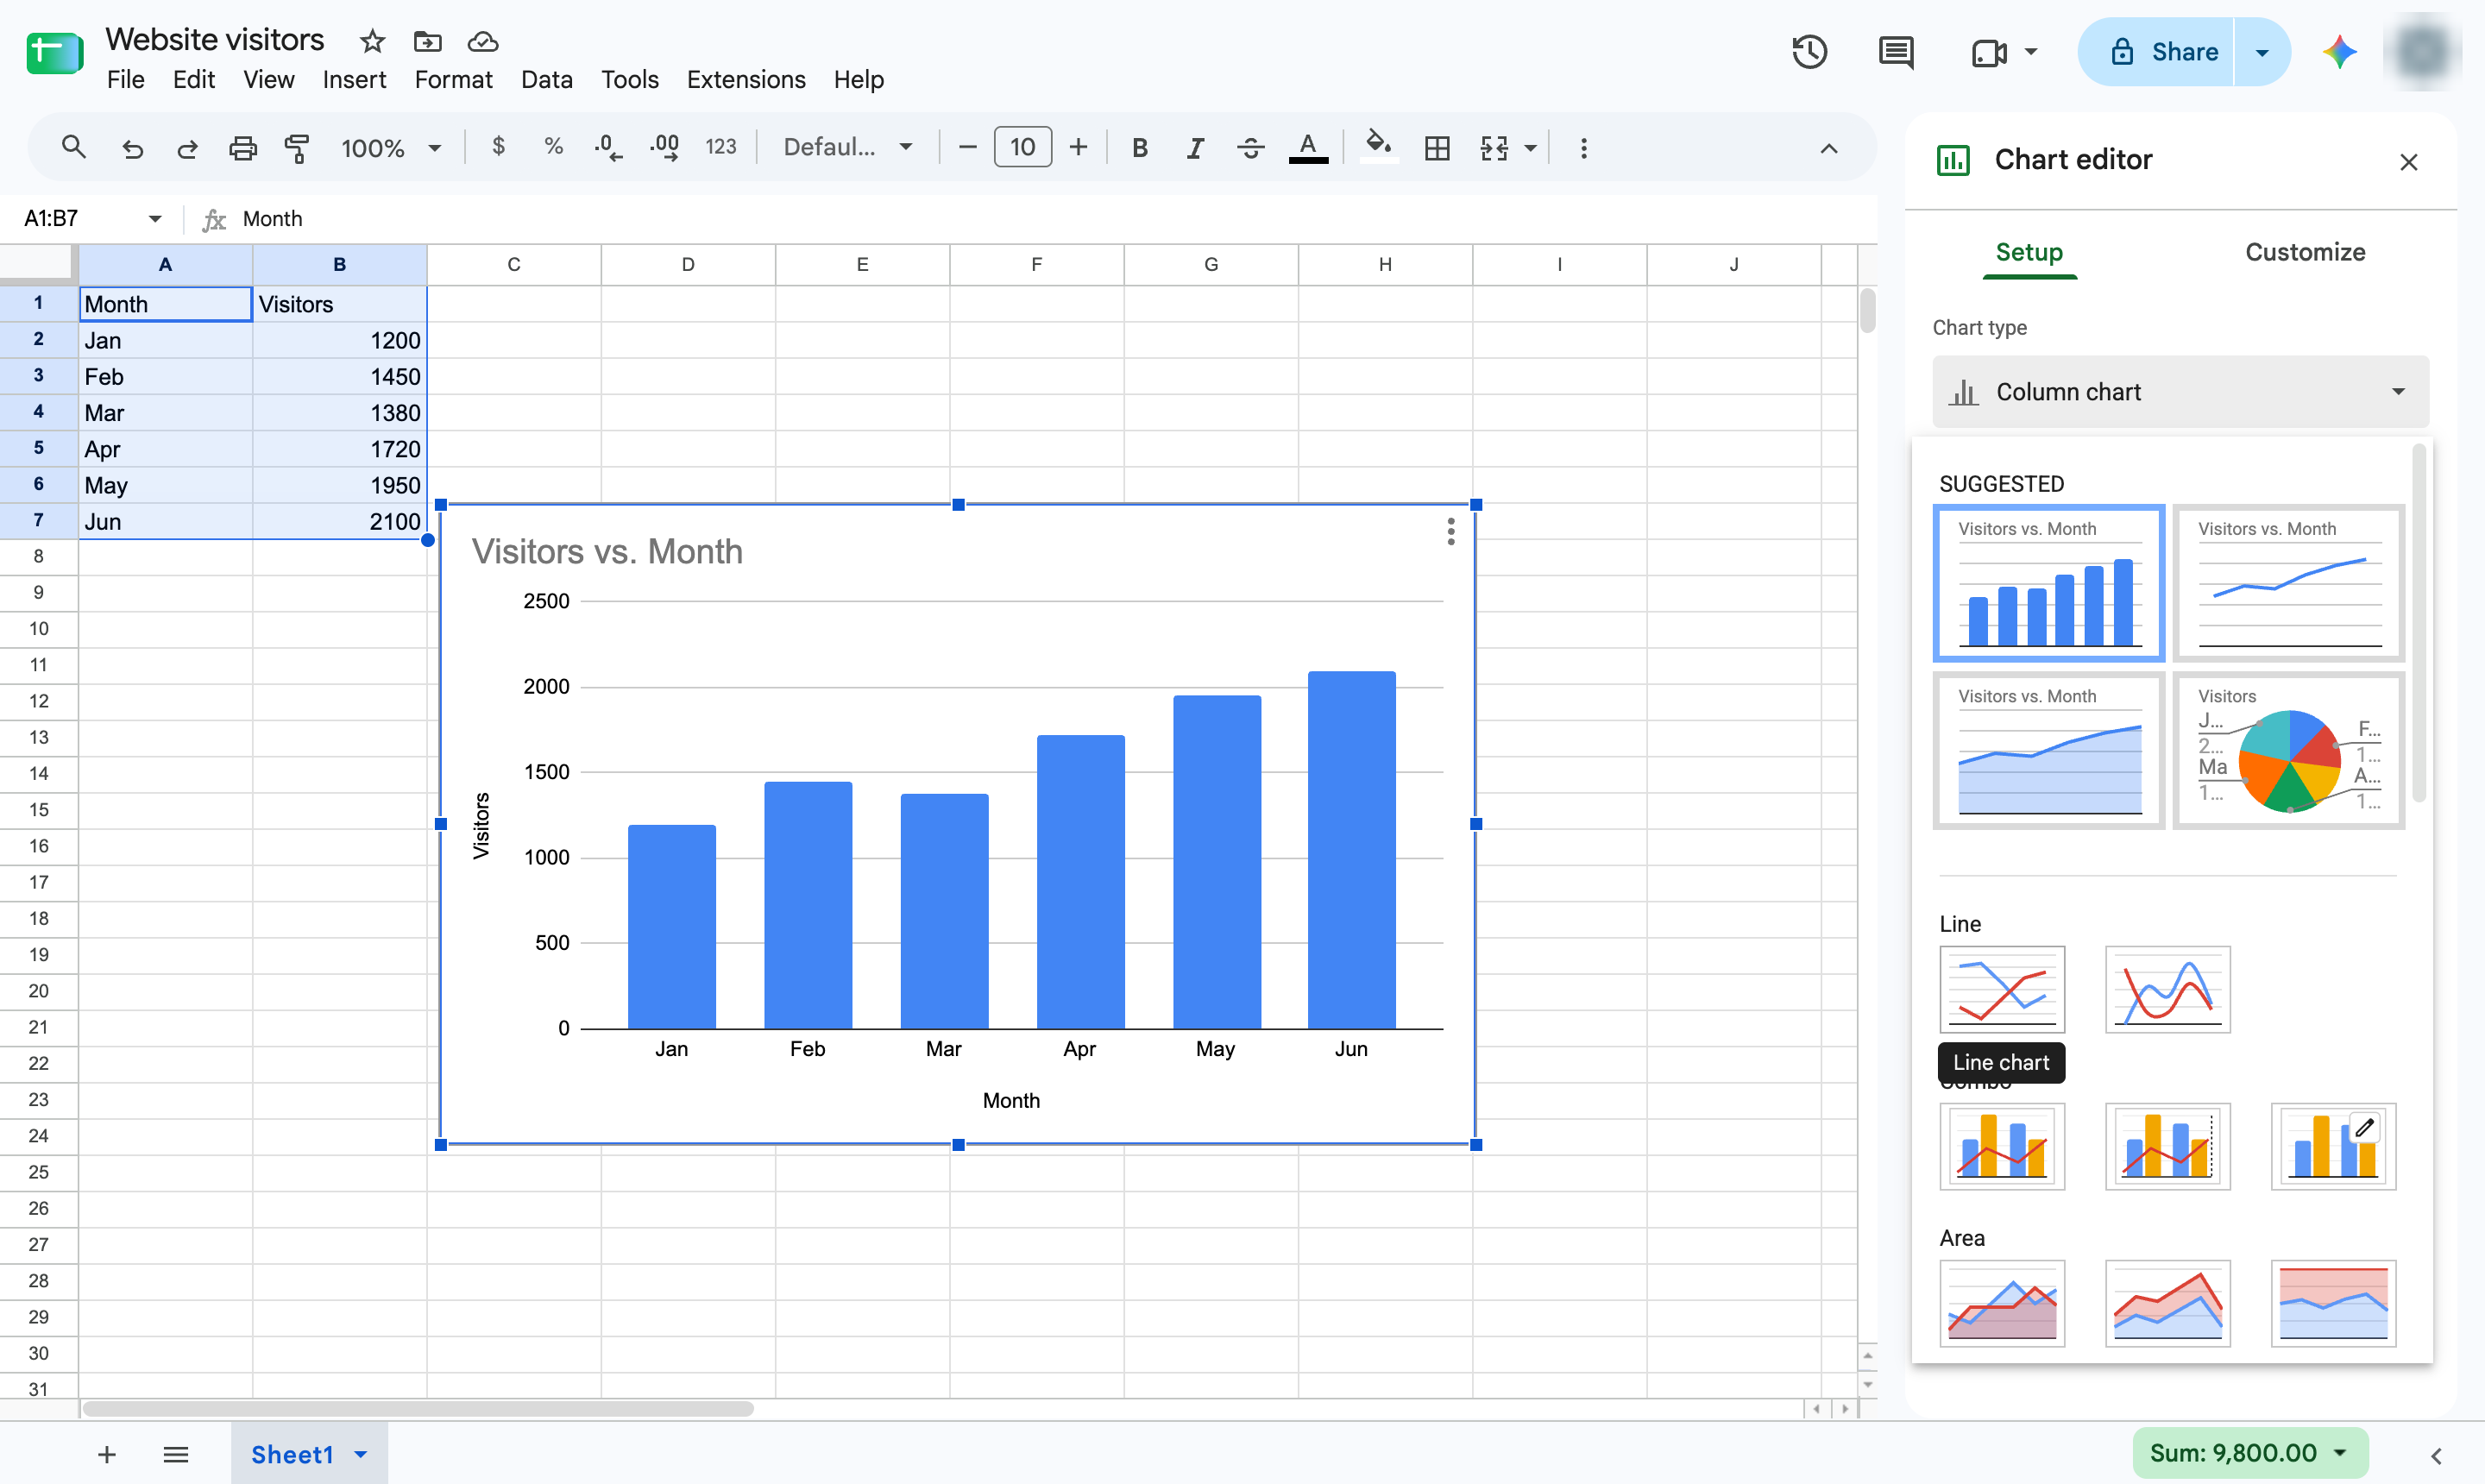Screen dimensions: 2485x1484
Task: Expand the Column chart type dropdown
Action: point(2180,392)
